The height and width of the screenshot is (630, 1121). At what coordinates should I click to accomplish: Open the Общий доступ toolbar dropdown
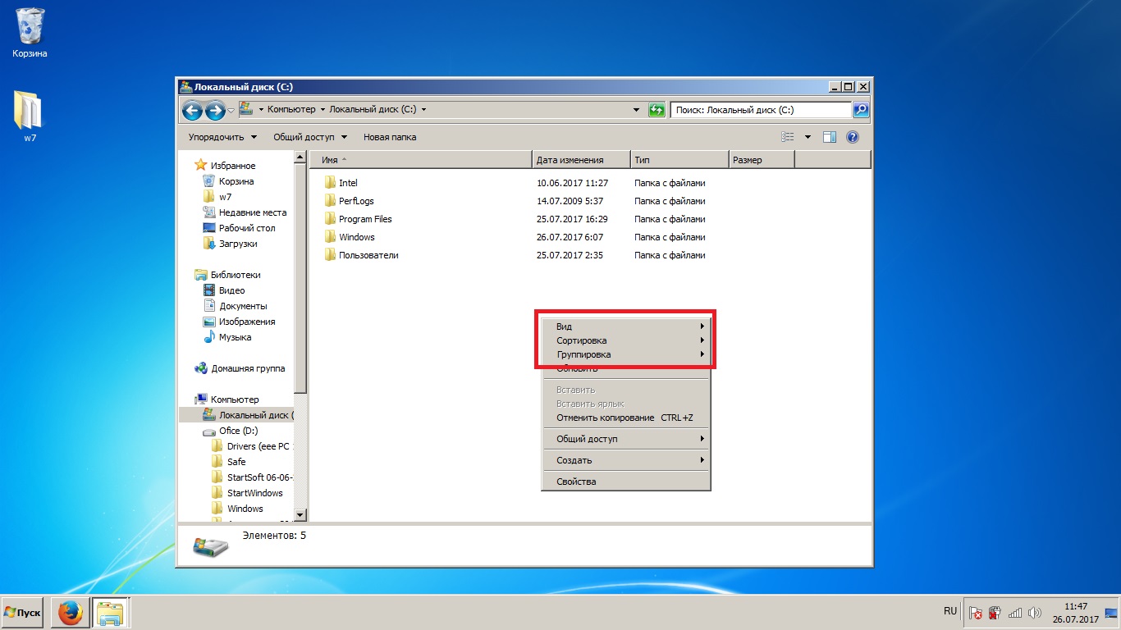[310, 137]
